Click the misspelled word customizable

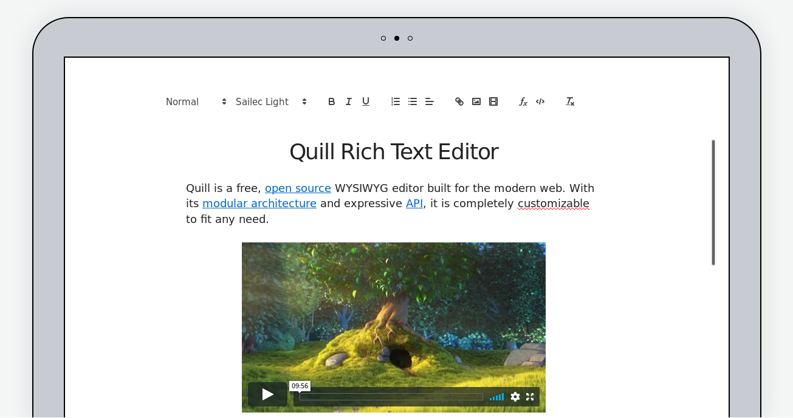[554, 204]
